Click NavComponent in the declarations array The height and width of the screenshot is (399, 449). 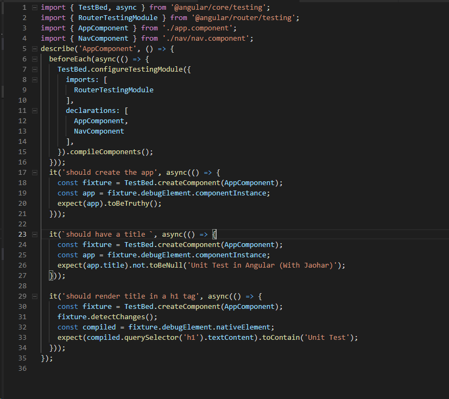click(x=99, y=131)
